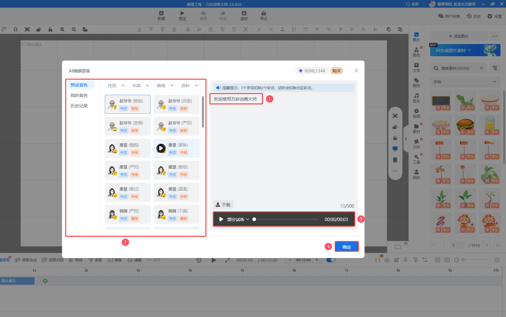Image resolution: width=506 pixels, height=317 pixels.
Task: Select voice 赵爷爷 (厌恶)
Action: 177,104
